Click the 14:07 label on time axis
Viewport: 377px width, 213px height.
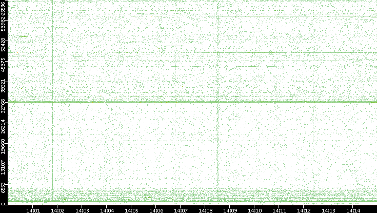pos(181,210)
